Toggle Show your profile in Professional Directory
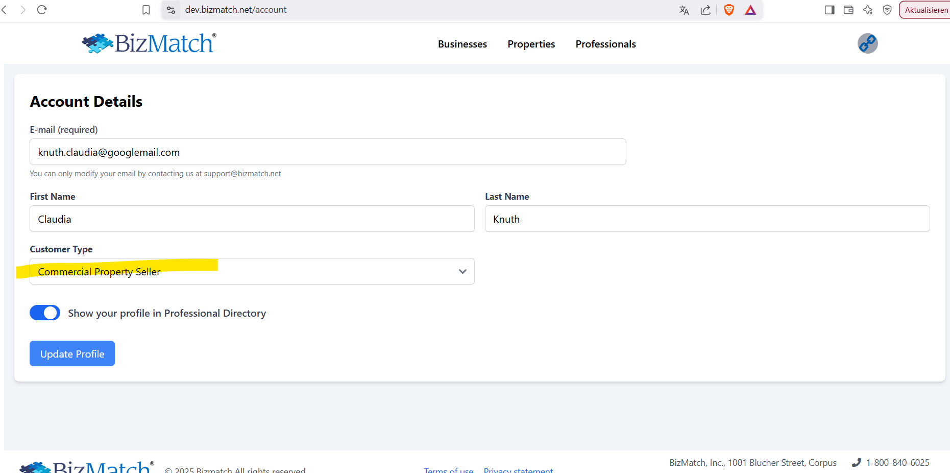 (x=45, y=313)
